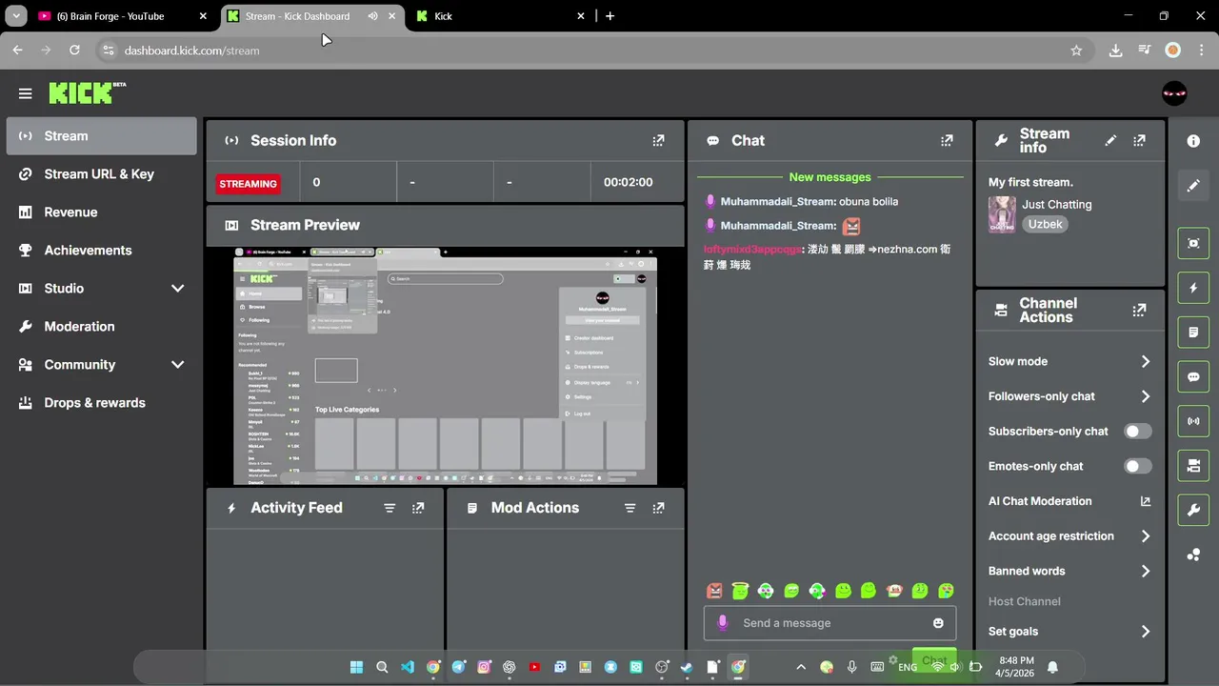1219x686 pixels.
Task: Toggle Subscribers-only chat switch
Action: [1137, 432]
